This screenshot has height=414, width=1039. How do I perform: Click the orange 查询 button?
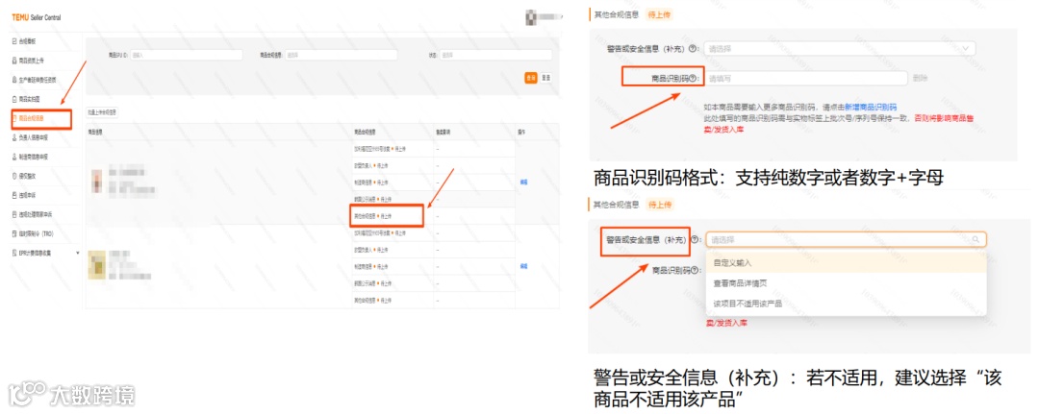(x=531, y=78)
